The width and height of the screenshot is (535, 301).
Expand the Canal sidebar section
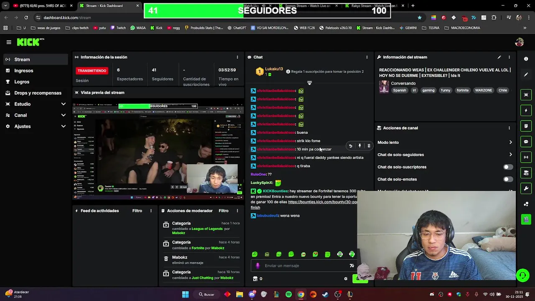pyautogui.click(x=36, y=115)
